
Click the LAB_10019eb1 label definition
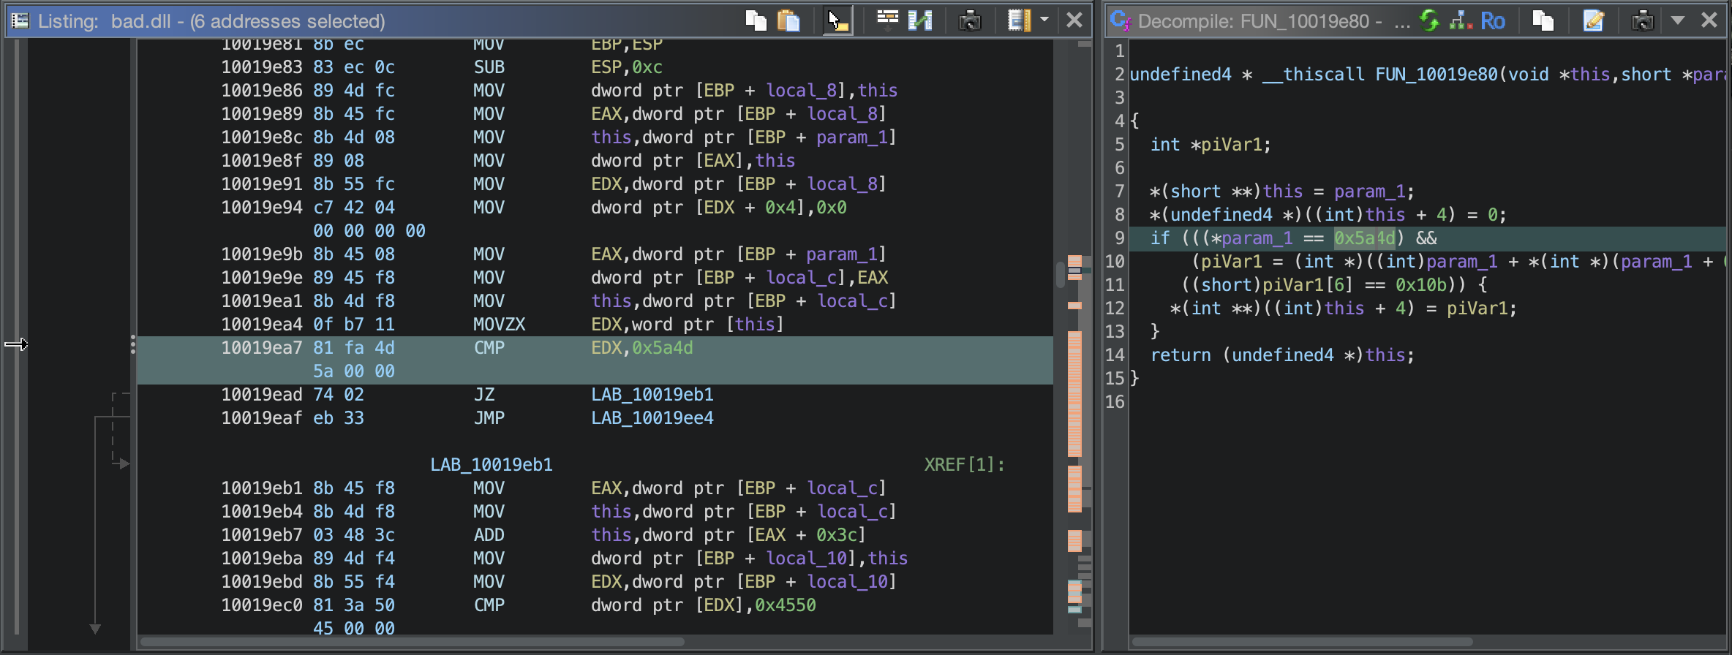tap(492, 465)
